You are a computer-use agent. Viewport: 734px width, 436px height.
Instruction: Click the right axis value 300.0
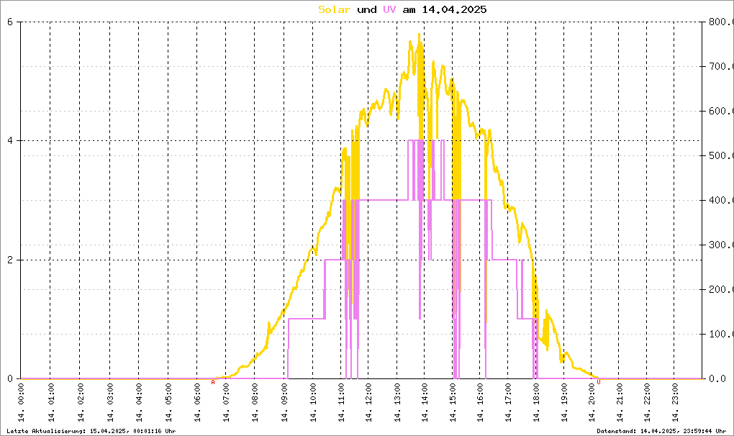coord(721,245)
